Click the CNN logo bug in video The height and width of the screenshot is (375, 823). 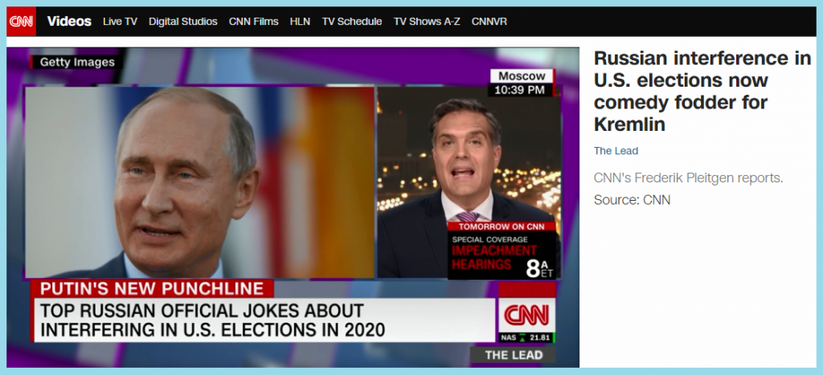(x=526, y=316)
